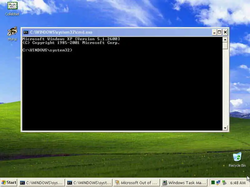The image size is (250, 187).
Task: Open Microsoft Out of... taskbar item
Action: click(x=136, y=183)
